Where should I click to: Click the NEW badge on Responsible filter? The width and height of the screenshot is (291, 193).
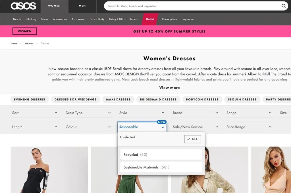click(x=161, y=122)
